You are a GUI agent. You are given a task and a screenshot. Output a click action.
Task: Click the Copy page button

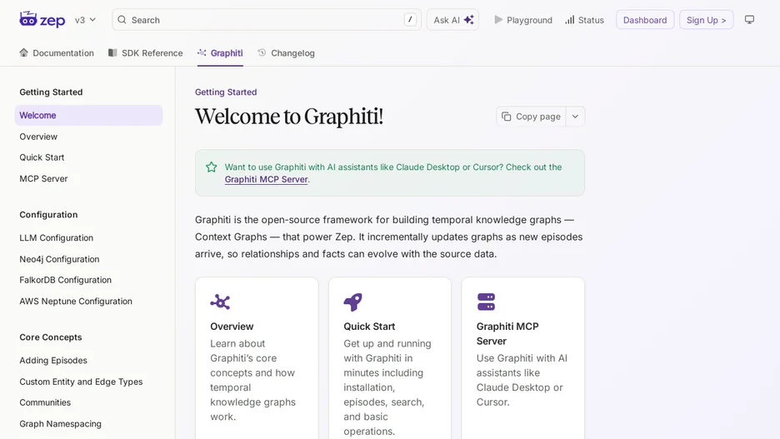531,117
